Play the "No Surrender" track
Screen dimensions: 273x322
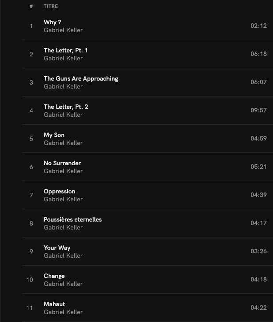(x=62, y=163)
